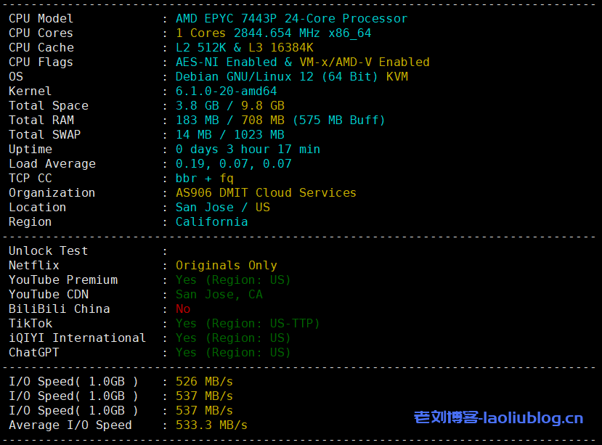Click the AS906 DMIT Cloud Services text
Screen dimensions: 602x445
click(266, 193)
